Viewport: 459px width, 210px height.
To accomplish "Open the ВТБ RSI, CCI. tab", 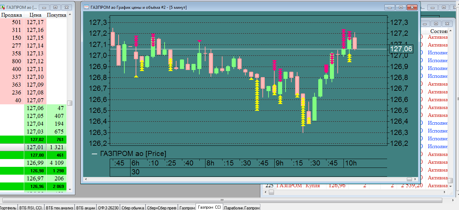I will point(31,208).
